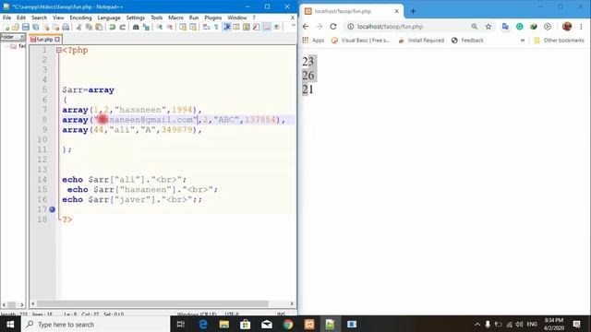This screenshot has width=591, height=332.
Task: Click the Paste icon in Notepad++ toolbar
Action: (99, 27)
